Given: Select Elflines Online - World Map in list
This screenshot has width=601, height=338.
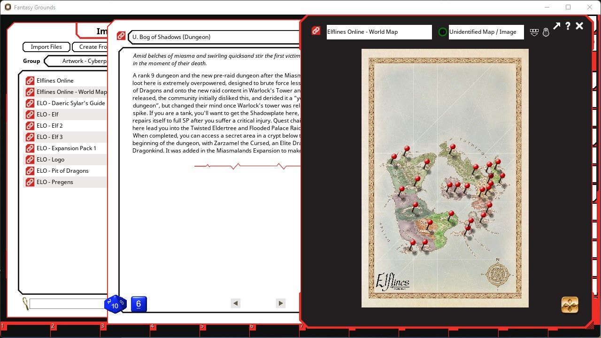Looking at the screenshot, I should pyautogui.click(x=65, y=92).
